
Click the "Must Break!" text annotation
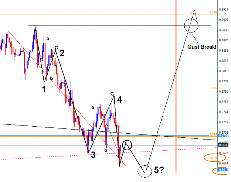202,47
